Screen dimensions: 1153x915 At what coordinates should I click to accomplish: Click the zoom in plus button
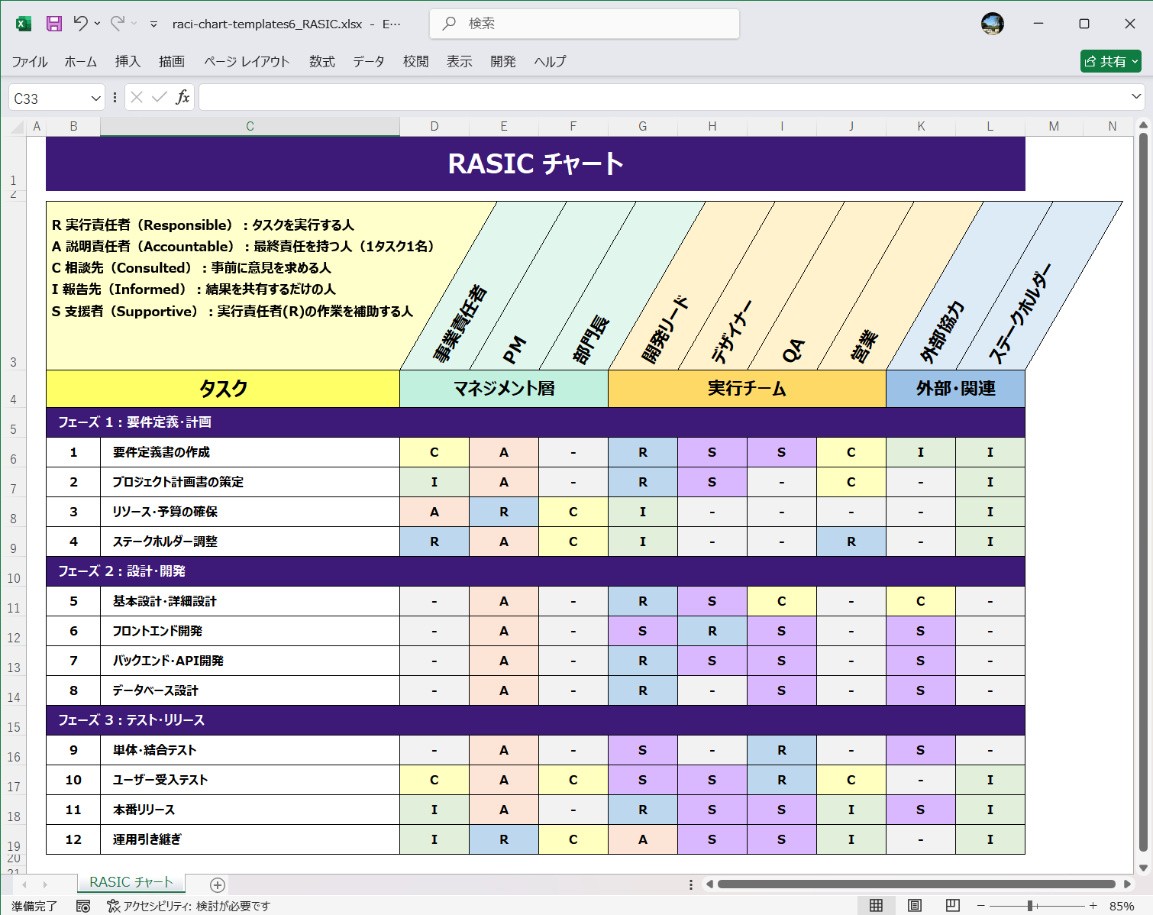click(1093, 906)
